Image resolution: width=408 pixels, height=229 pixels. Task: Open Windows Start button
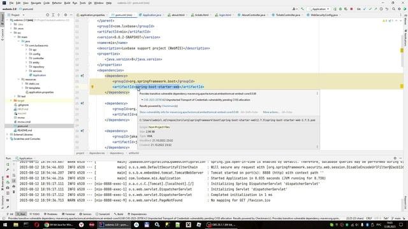point(4,225)
